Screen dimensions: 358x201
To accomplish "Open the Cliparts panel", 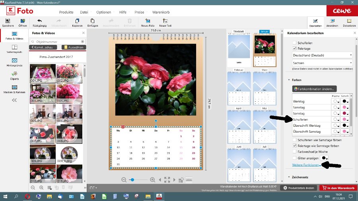I will tap(14, 75).
